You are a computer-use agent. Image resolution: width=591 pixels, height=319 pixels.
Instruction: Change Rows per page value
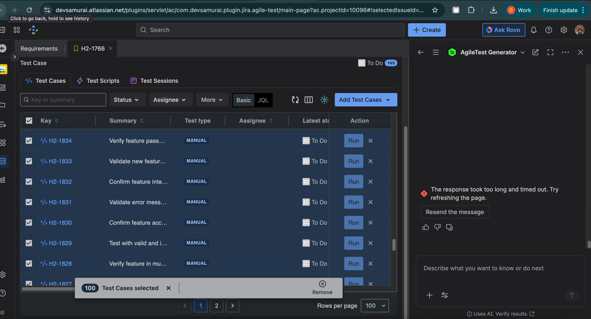375,305
